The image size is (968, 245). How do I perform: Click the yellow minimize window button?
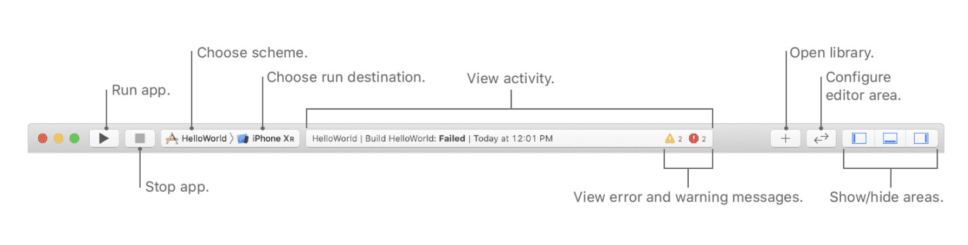pyautogui.click(x=59, y=138)
